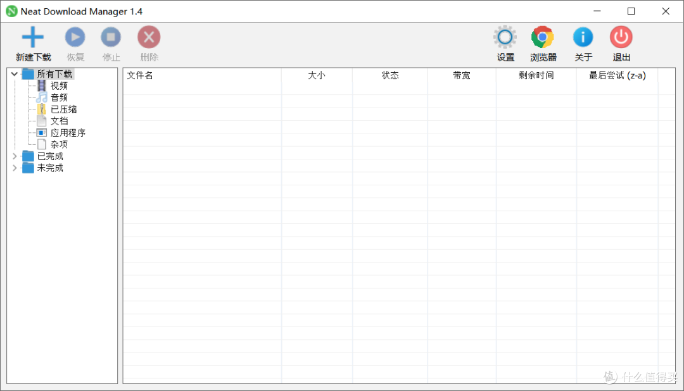The height and width of the screenshot is (391, 684).
Task: Select the Applications (应用程序) window icon
Action: pyautogui.click(x=41, y=132)
